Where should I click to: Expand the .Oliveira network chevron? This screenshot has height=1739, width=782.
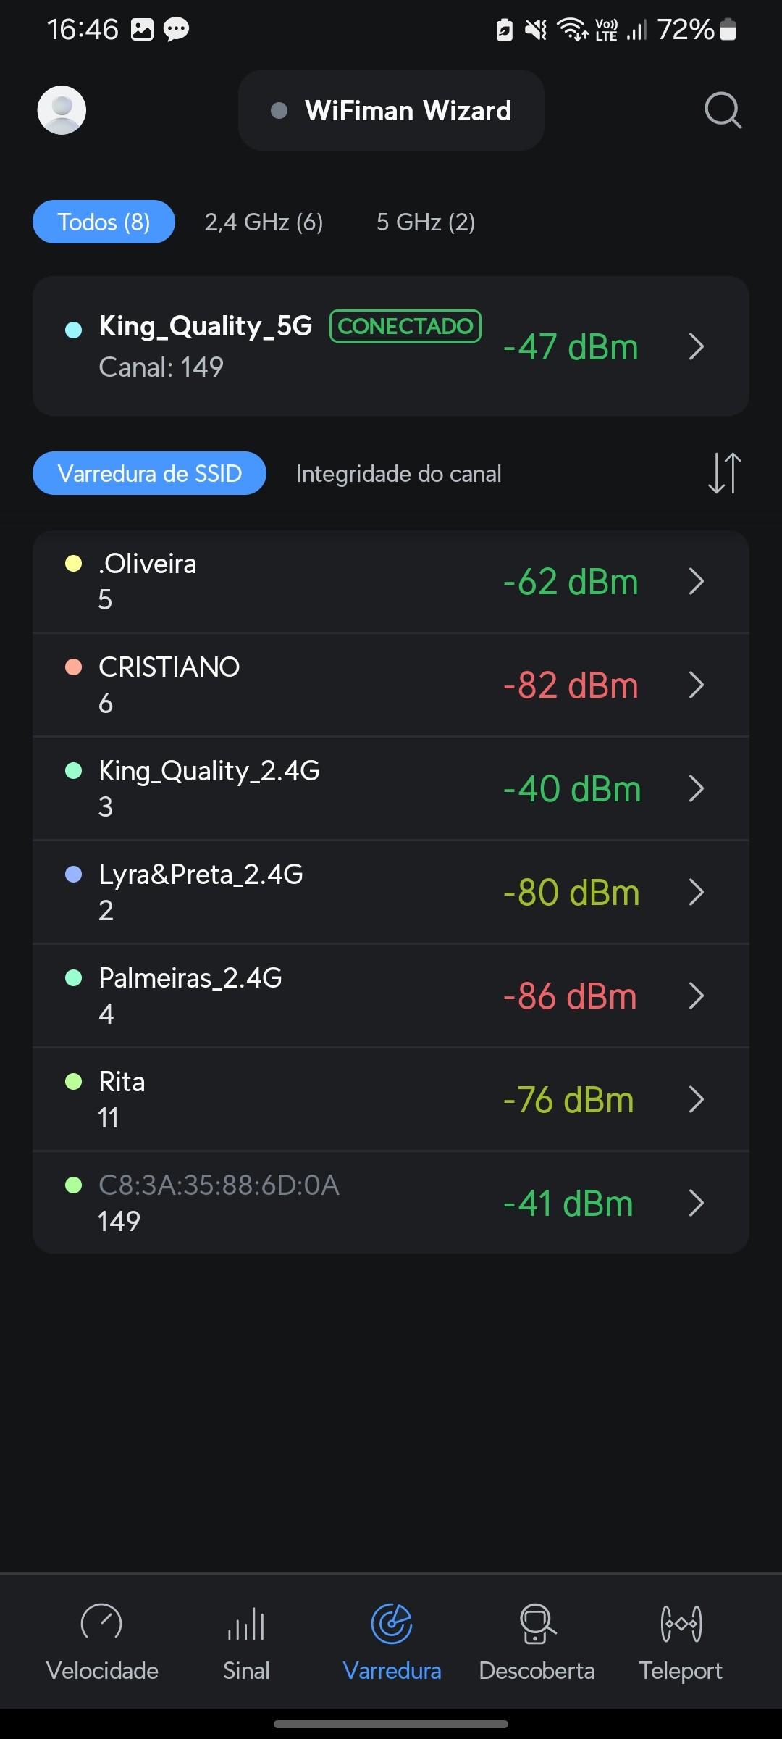696,581
